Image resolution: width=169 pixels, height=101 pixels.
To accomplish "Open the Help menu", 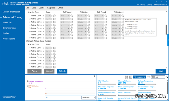I will [150, 5].
